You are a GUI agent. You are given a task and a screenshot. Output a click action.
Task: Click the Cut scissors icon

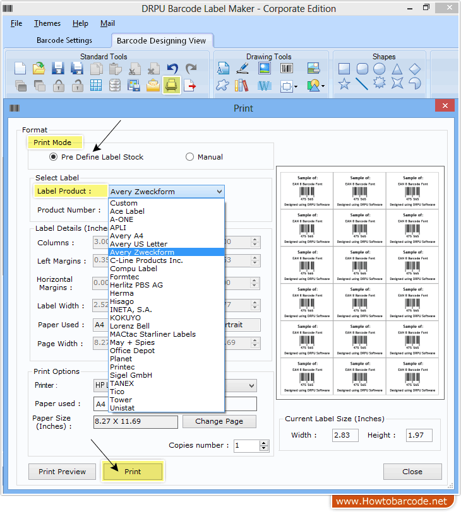(135, 69)
